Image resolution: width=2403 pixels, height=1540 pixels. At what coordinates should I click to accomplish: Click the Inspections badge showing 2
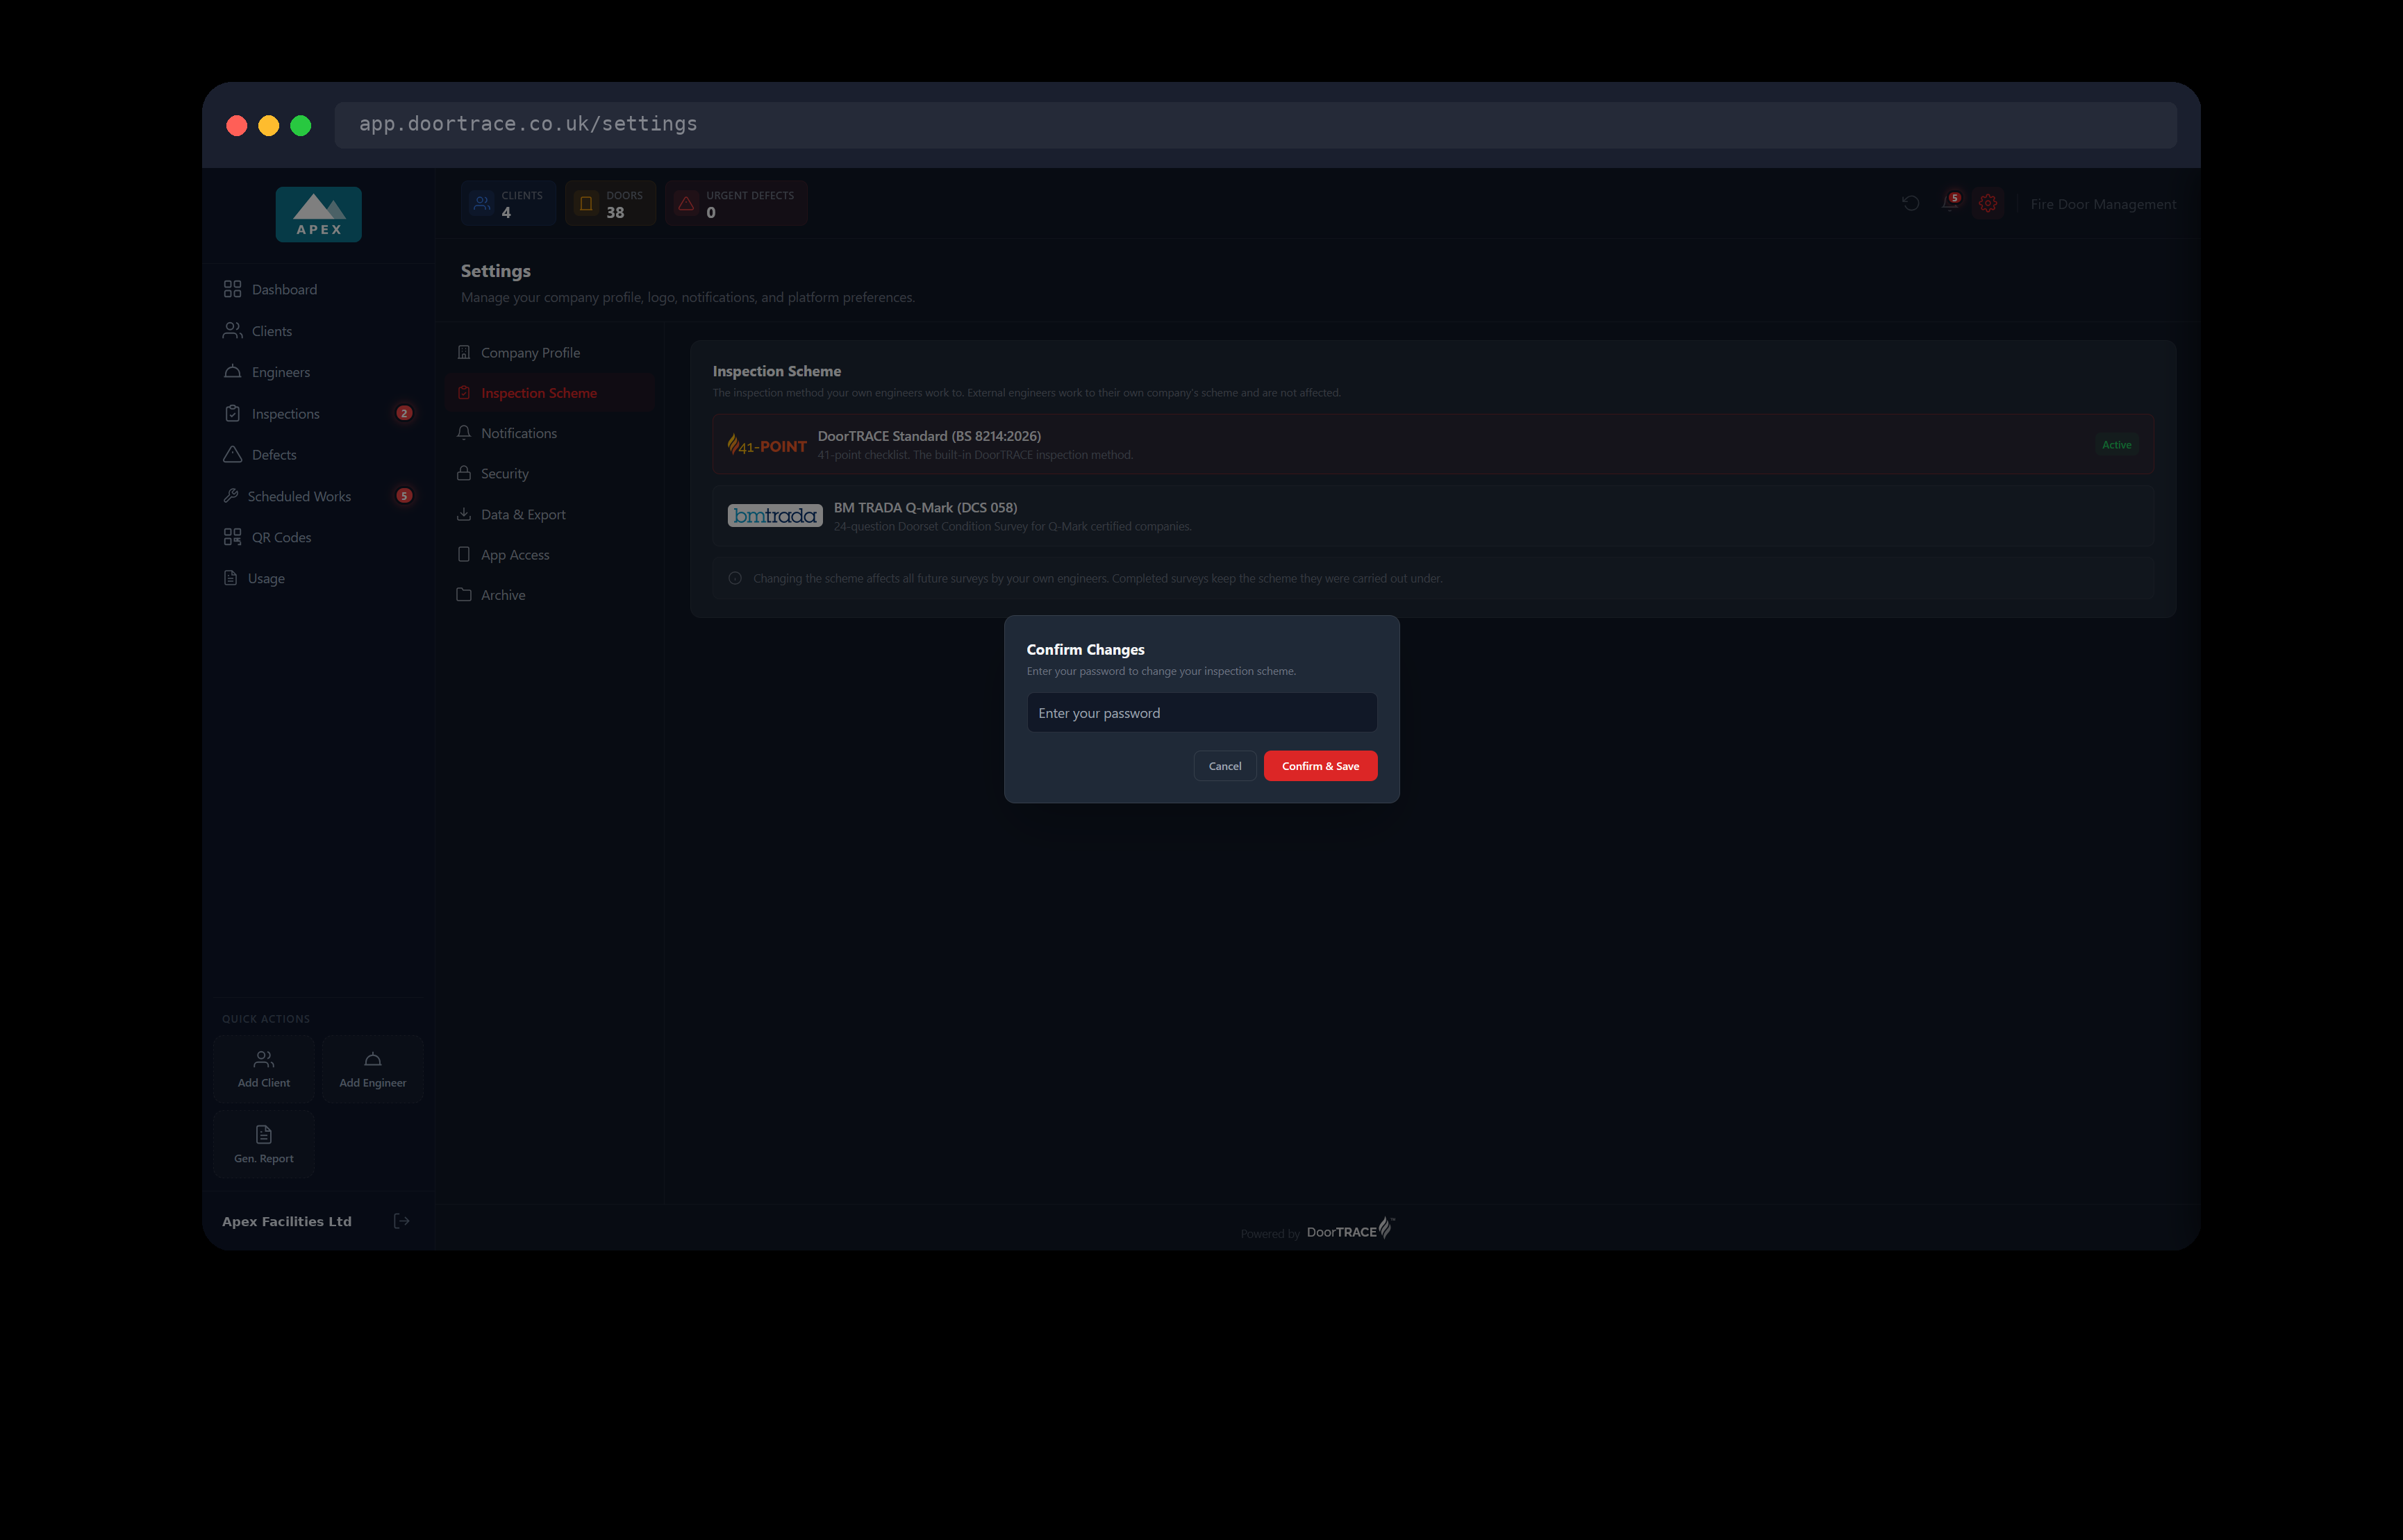(x=404, y=413)
